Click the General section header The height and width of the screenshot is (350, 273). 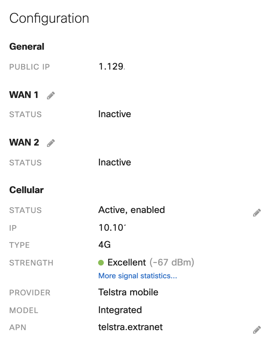tap(27, 47)
